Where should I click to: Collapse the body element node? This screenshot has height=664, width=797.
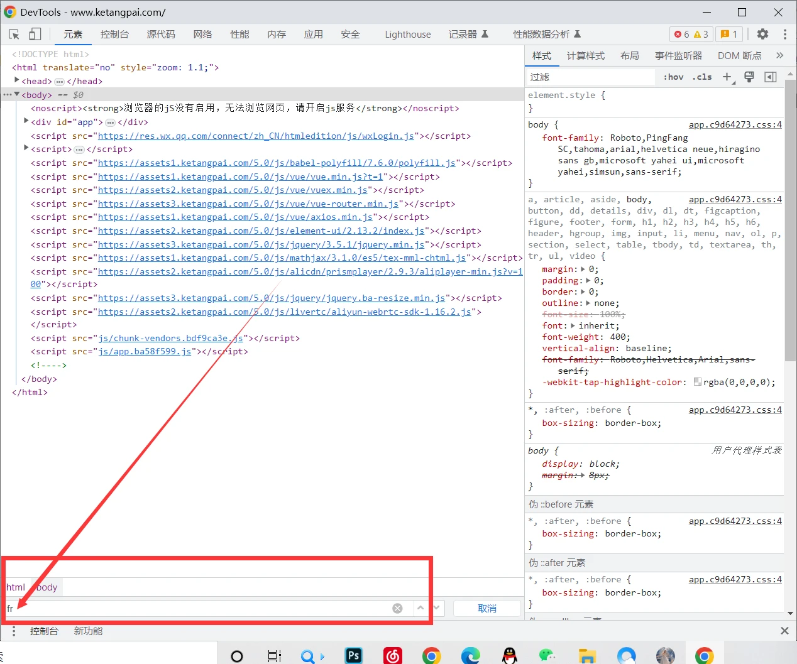[x=17, y=94]
